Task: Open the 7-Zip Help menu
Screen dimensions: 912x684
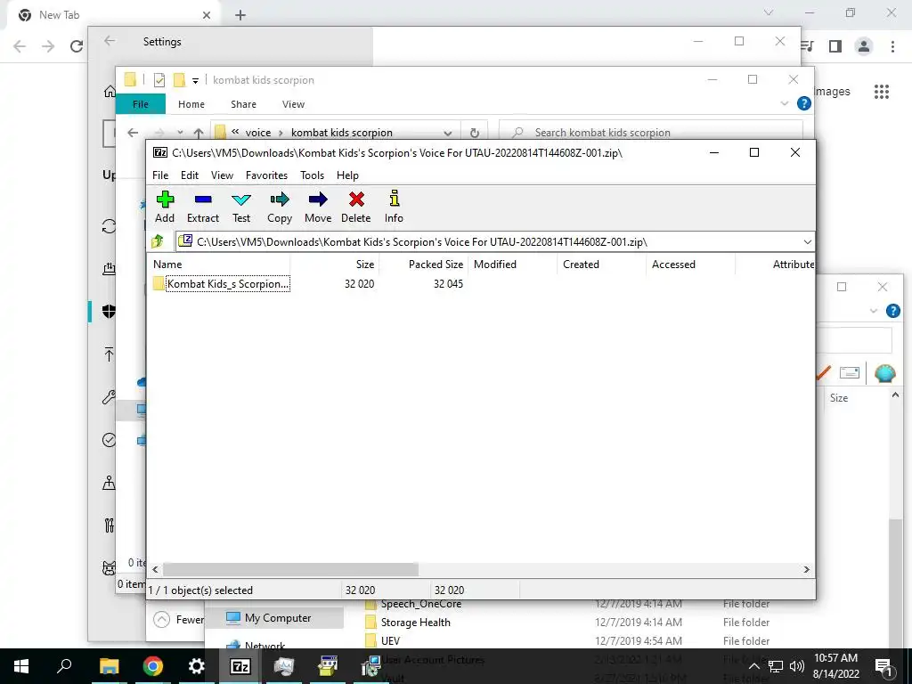Action: 348,175
